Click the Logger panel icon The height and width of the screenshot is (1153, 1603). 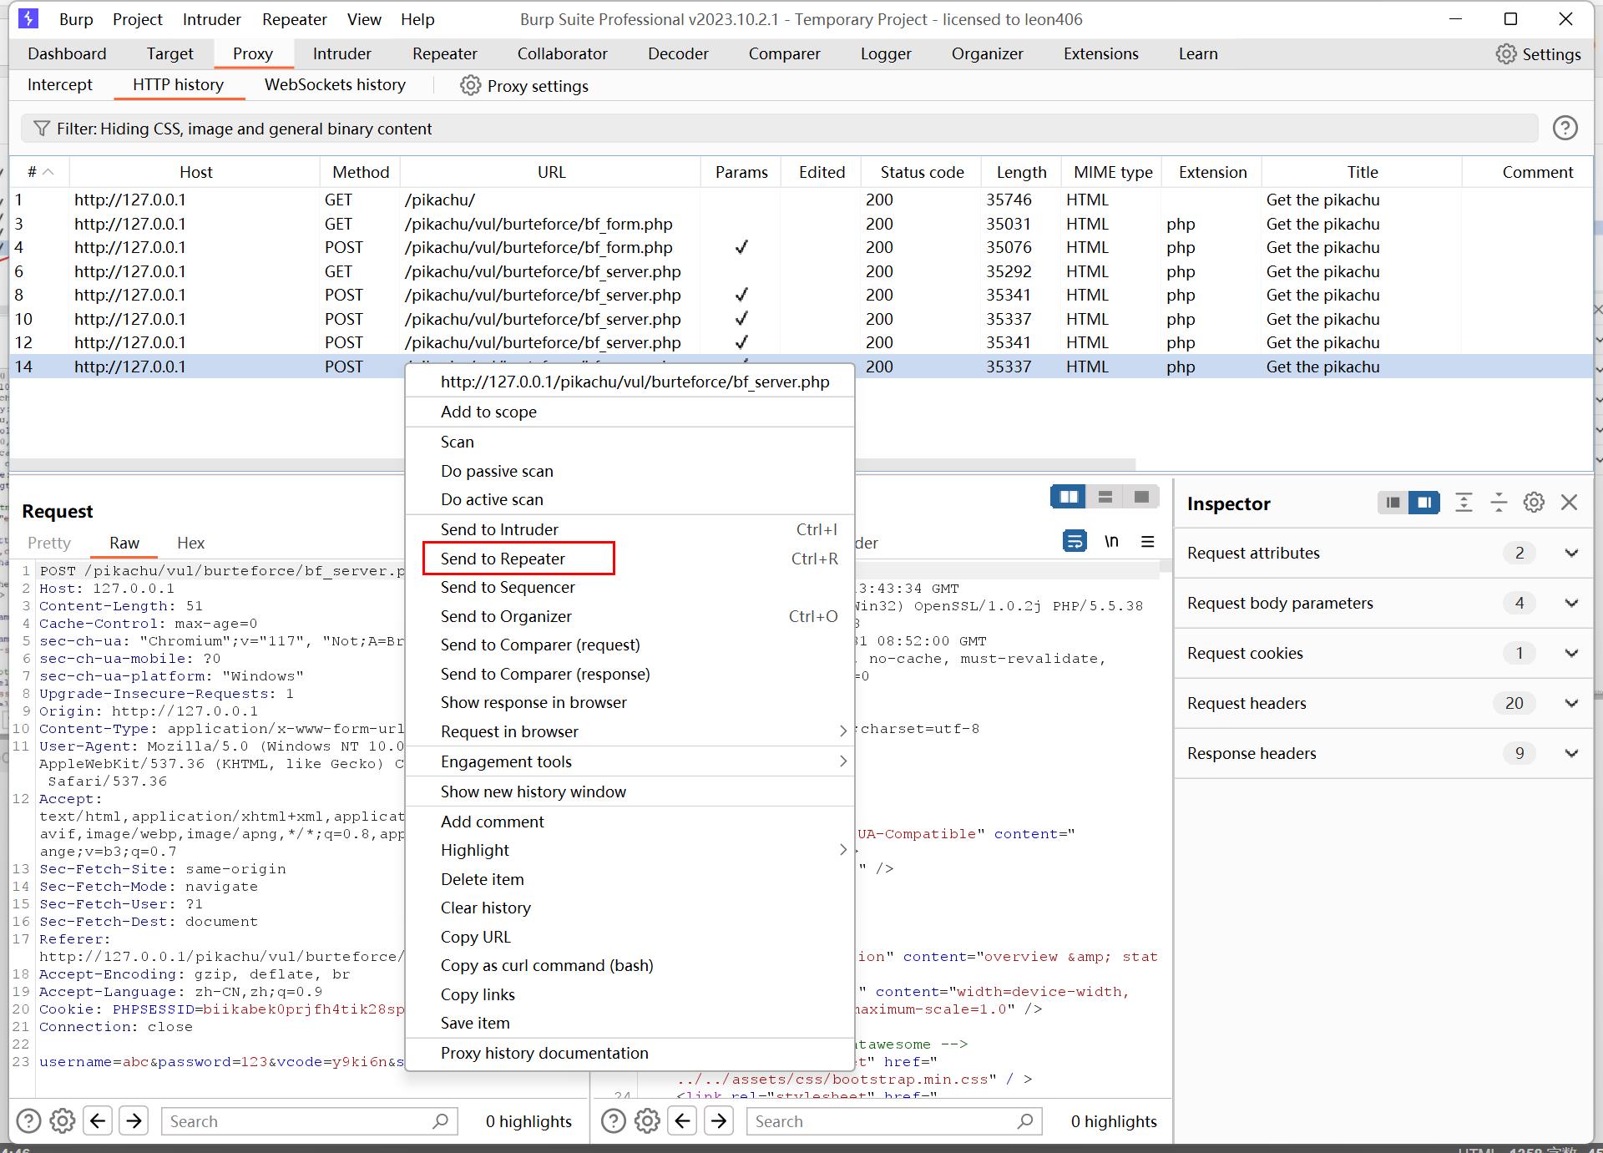pos(885,53)
